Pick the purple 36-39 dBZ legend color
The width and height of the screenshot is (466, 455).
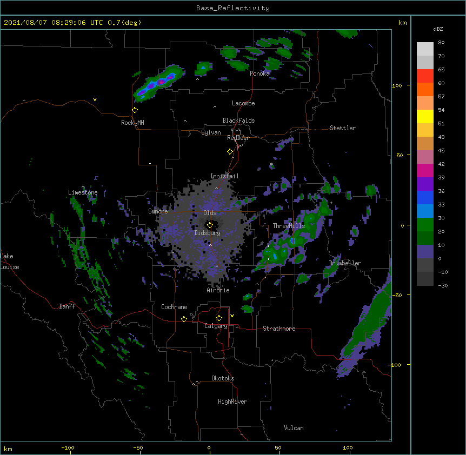point(425,184)
